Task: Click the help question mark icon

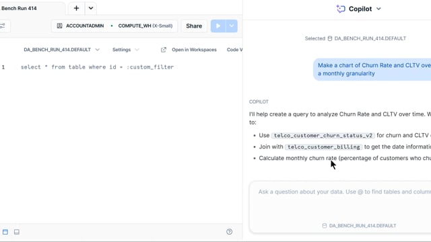Action: click(x=229, y=232)
